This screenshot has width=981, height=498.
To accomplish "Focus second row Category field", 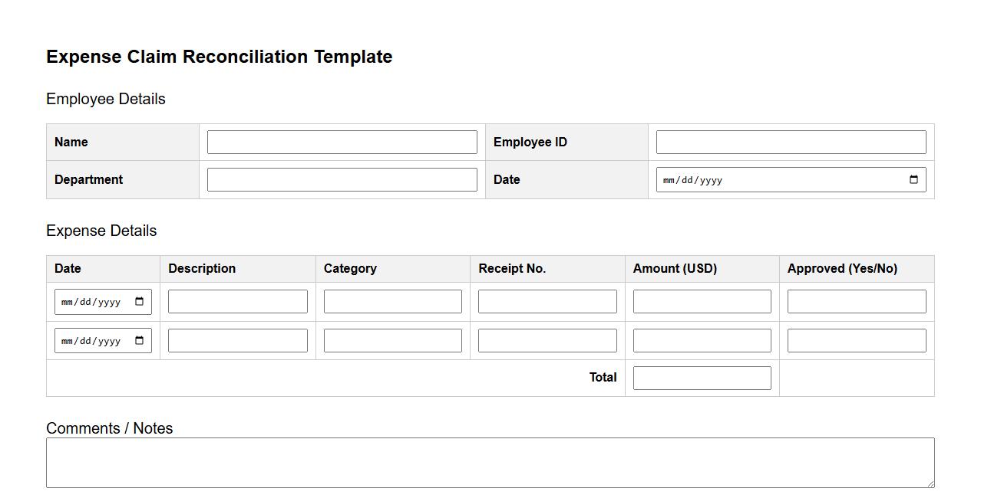I will [x=392, y=341].
